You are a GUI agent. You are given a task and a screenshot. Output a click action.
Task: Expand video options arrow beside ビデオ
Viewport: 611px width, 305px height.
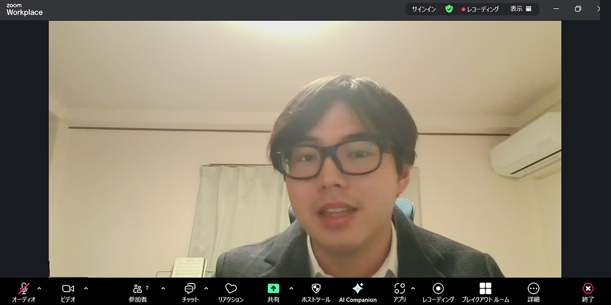click(86, 288)
